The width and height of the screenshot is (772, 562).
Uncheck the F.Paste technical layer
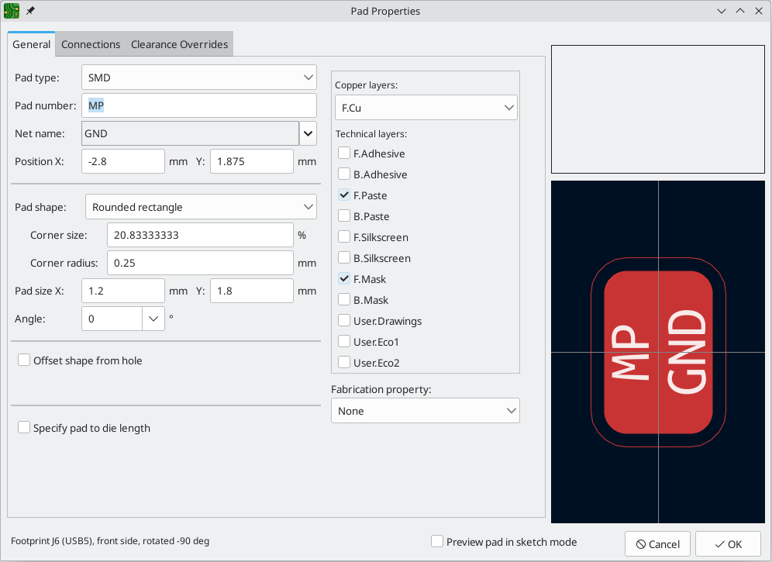[344, 195]
